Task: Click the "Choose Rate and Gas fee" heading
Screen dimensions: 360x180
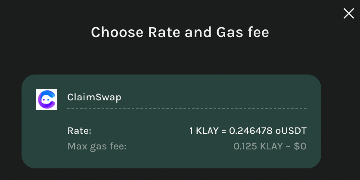Action: pos(180,32)
